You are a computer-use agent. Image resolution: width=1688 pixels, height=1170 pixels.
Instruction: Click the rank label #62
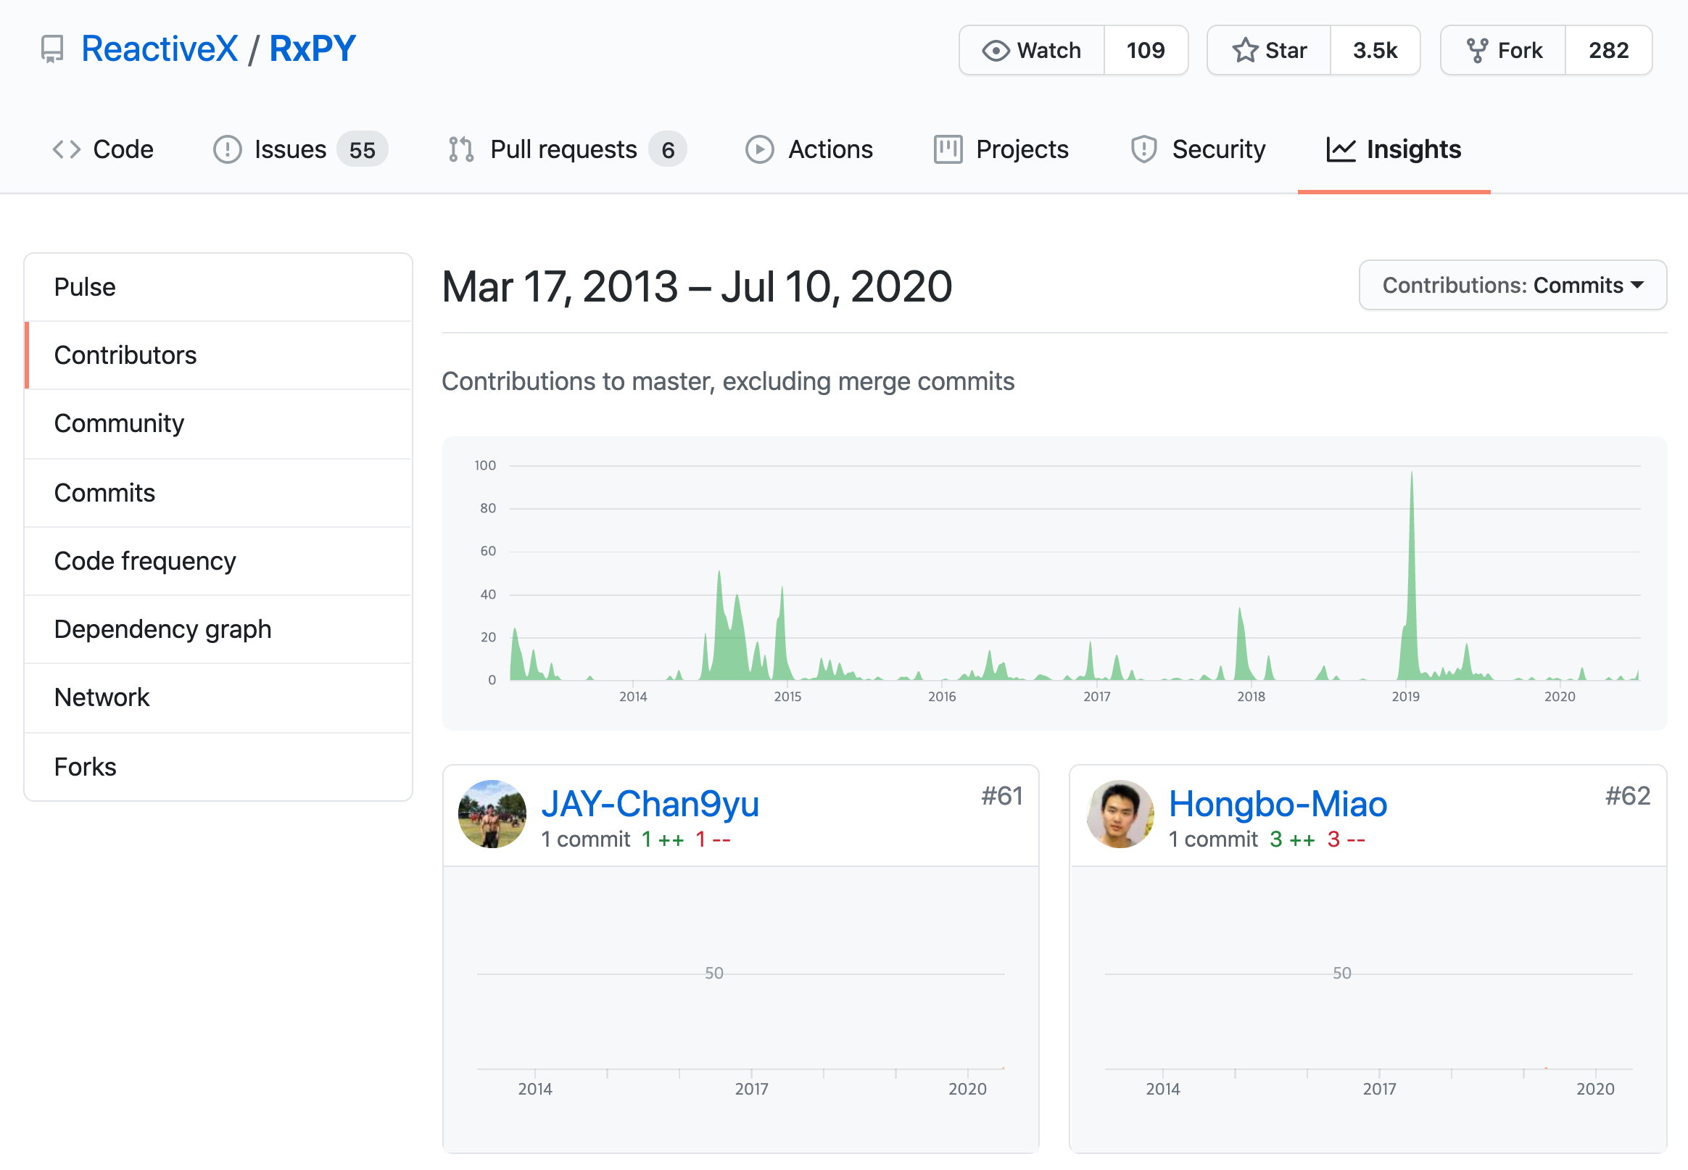[1628, 796]
